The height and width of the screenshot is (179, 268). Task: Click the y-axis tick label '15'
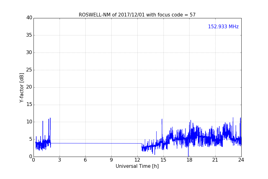point(29,104)
